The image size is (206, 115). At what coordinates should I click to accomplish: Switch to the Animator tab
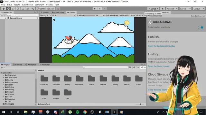45,65
